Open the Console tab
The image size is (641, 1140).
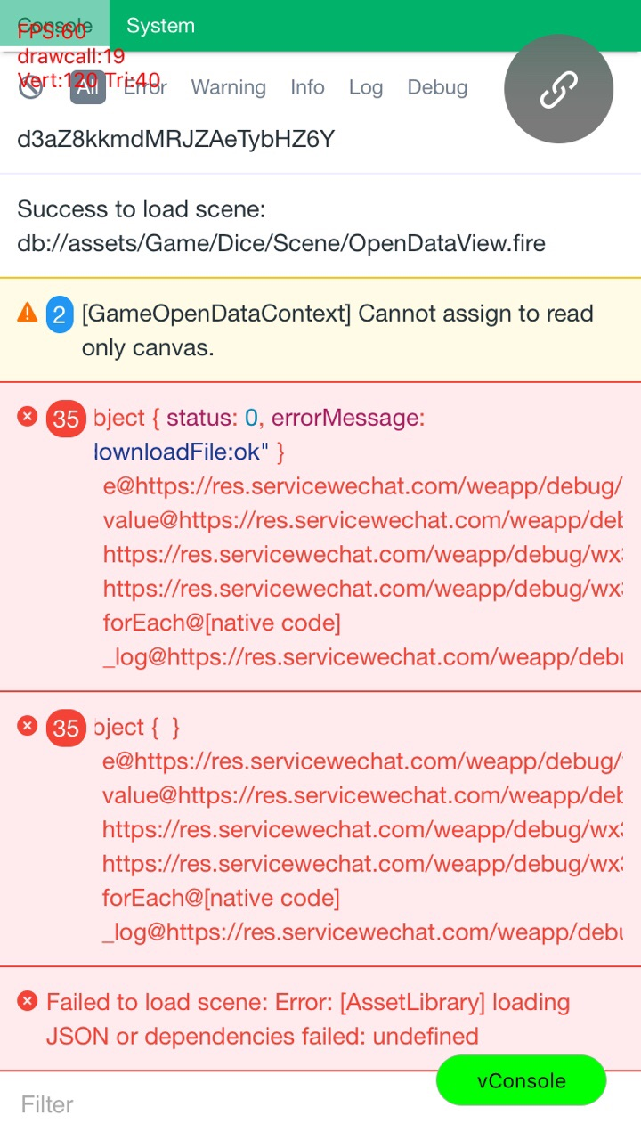[x=54, y=26]
